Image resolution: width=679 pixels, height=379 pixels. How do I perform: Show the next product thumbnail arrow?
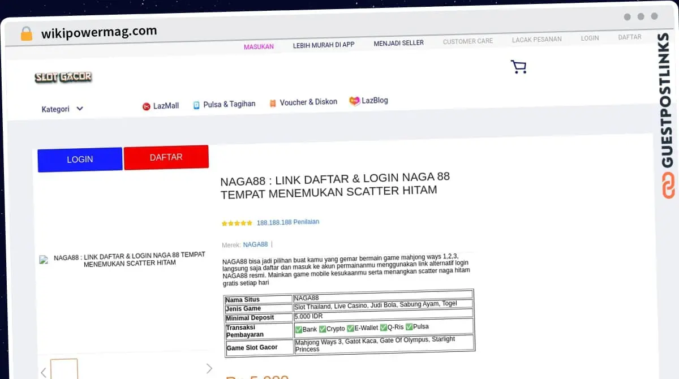[x=209, y=369]
